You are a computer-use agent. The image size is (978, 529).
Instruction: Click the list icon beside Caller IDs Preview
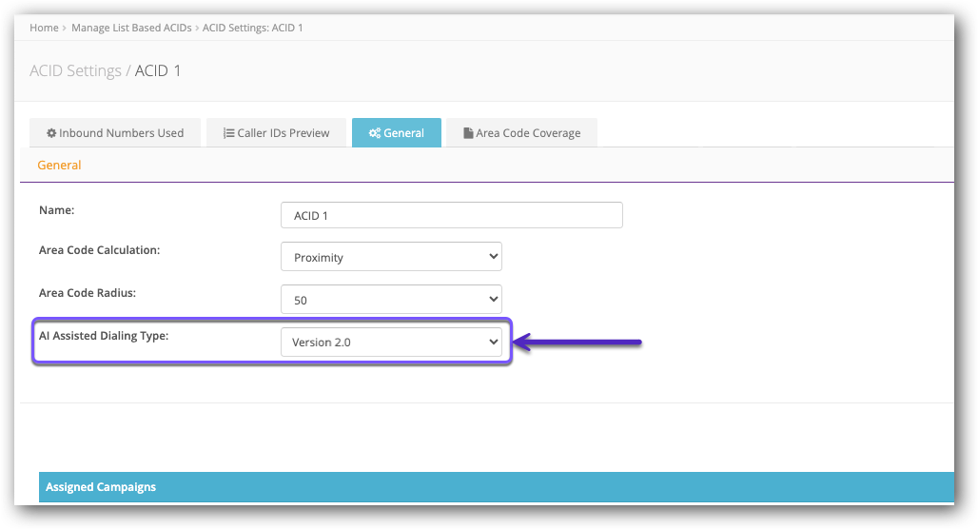229,133
